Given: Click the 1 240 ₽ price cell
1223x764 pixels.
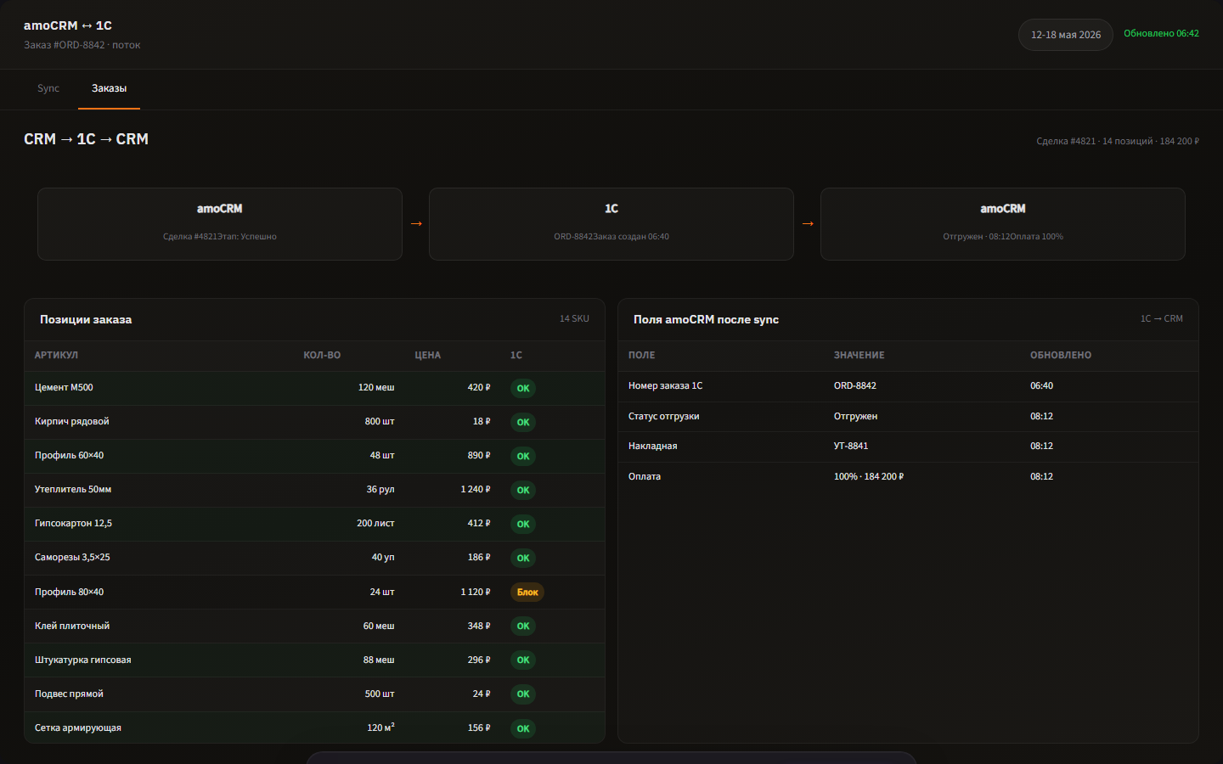Looking at the screenshot, I should [476, 490].
